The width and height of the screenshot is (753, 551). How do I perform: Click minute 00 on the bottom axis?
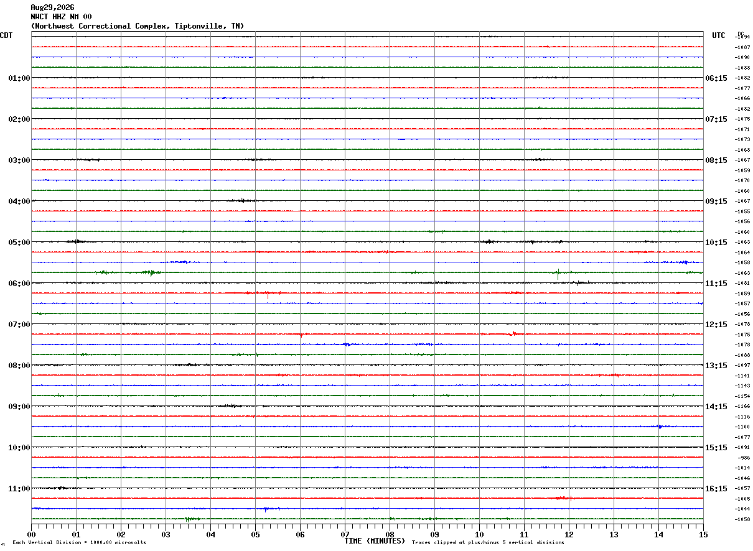tap(31, 534)
